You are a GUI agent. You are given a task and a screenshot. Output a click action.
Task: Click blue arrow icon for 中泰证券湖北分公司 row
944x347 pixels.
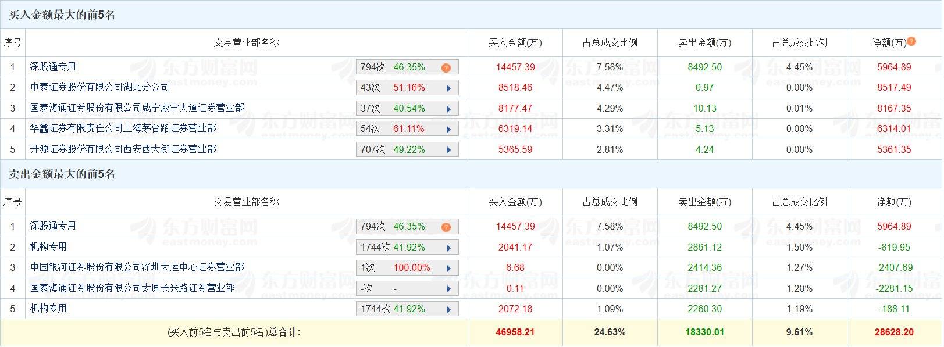pos(448,87)
